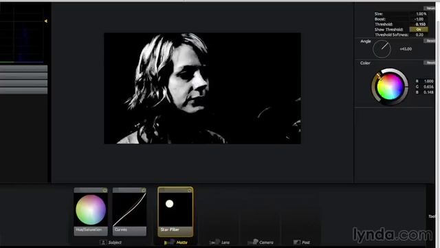Select the Curves tool thumbnail
The height and width of the screenshot is (248, 440).
pos(129,209)
